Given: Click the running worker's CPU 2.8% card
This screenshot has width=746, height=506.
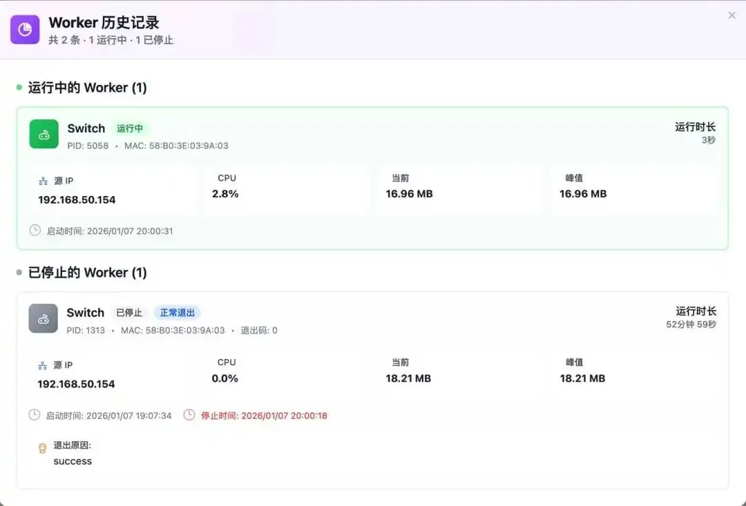Looking at the screenshot, I should click(x=286, y=188).
